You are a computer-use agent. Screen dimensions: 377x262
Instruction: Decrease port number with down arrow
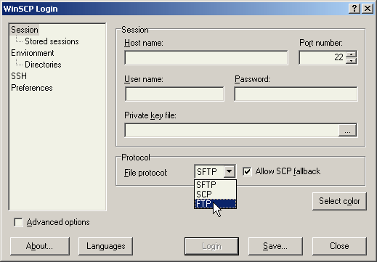[x=351, y=61]
